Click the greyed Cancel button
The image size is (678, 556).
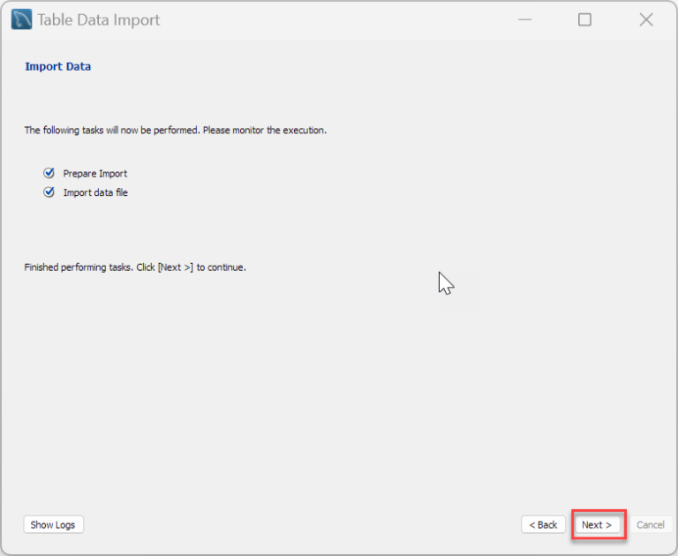pyautogui.click(x=651, y=524)
